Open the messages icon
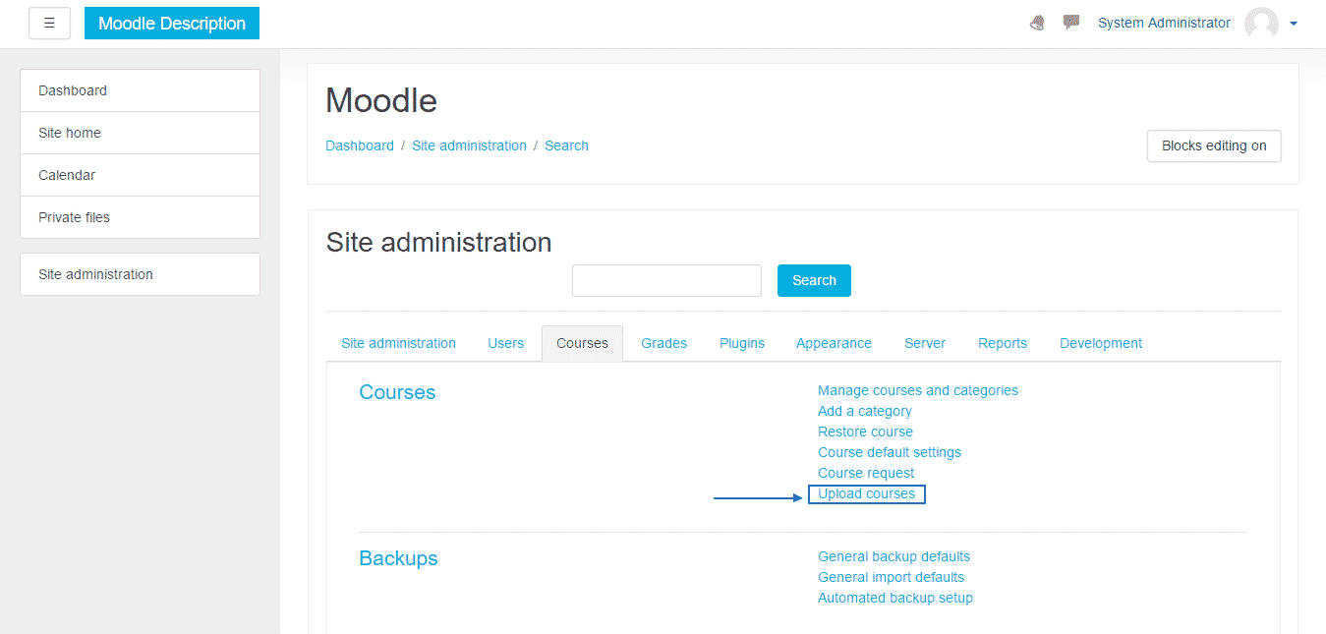The height and width of the screenshot is (634, 1326). (x=1069, y=22)
